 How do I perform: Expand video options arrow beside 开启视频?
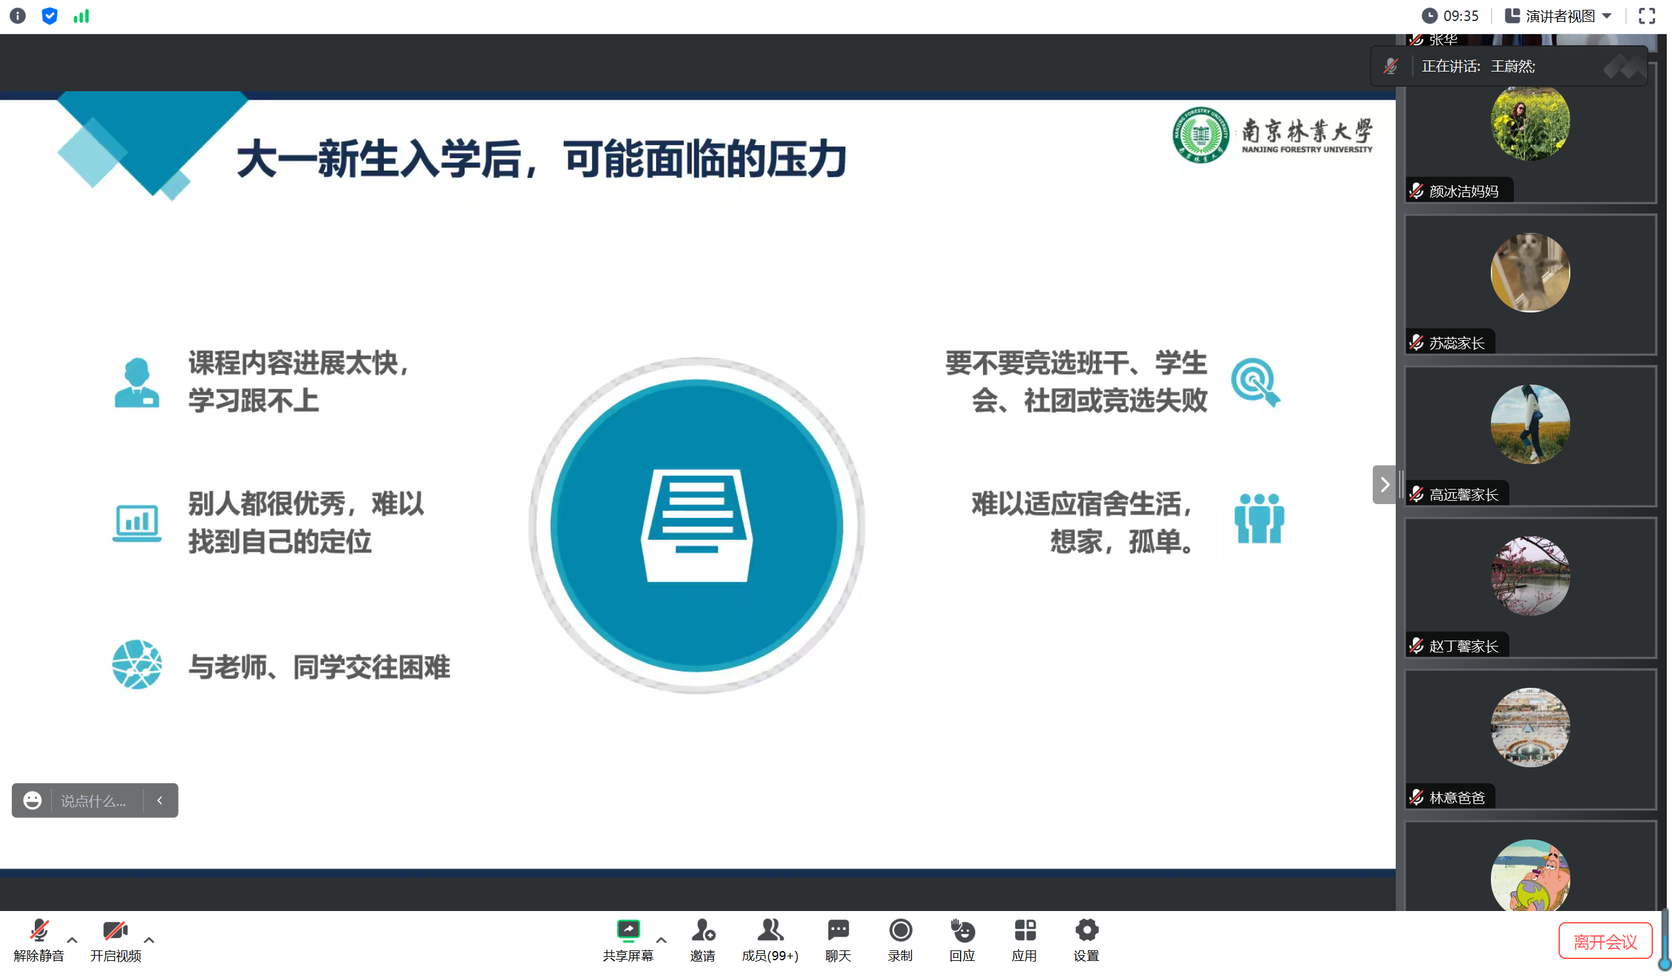(150, 939)
